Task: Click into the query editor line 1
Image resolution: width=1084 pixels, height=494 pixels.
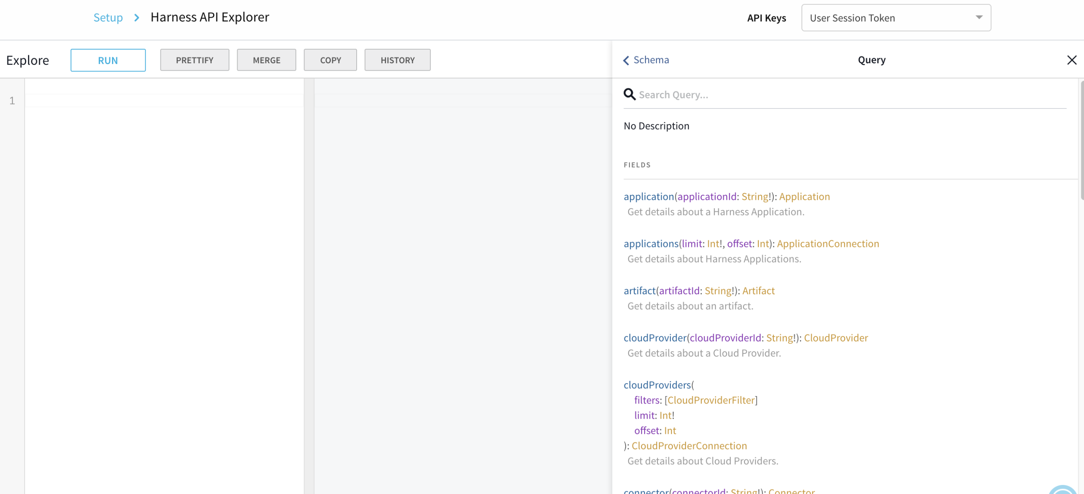Action: 165,101
